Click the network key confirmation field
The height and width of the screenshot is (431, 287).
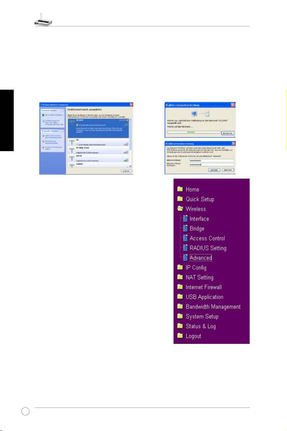pos(211,164)
